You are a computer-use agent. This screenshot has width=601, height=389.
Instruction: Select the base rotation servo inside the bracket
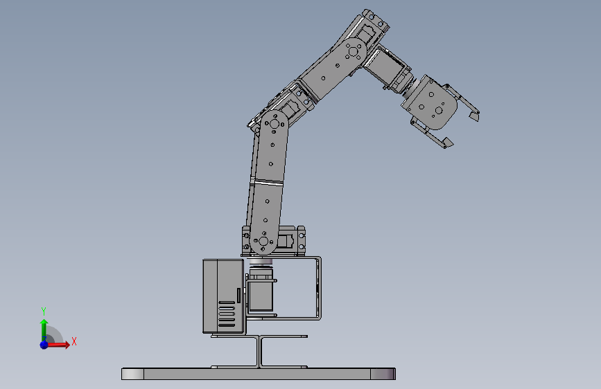coord(261,289)
